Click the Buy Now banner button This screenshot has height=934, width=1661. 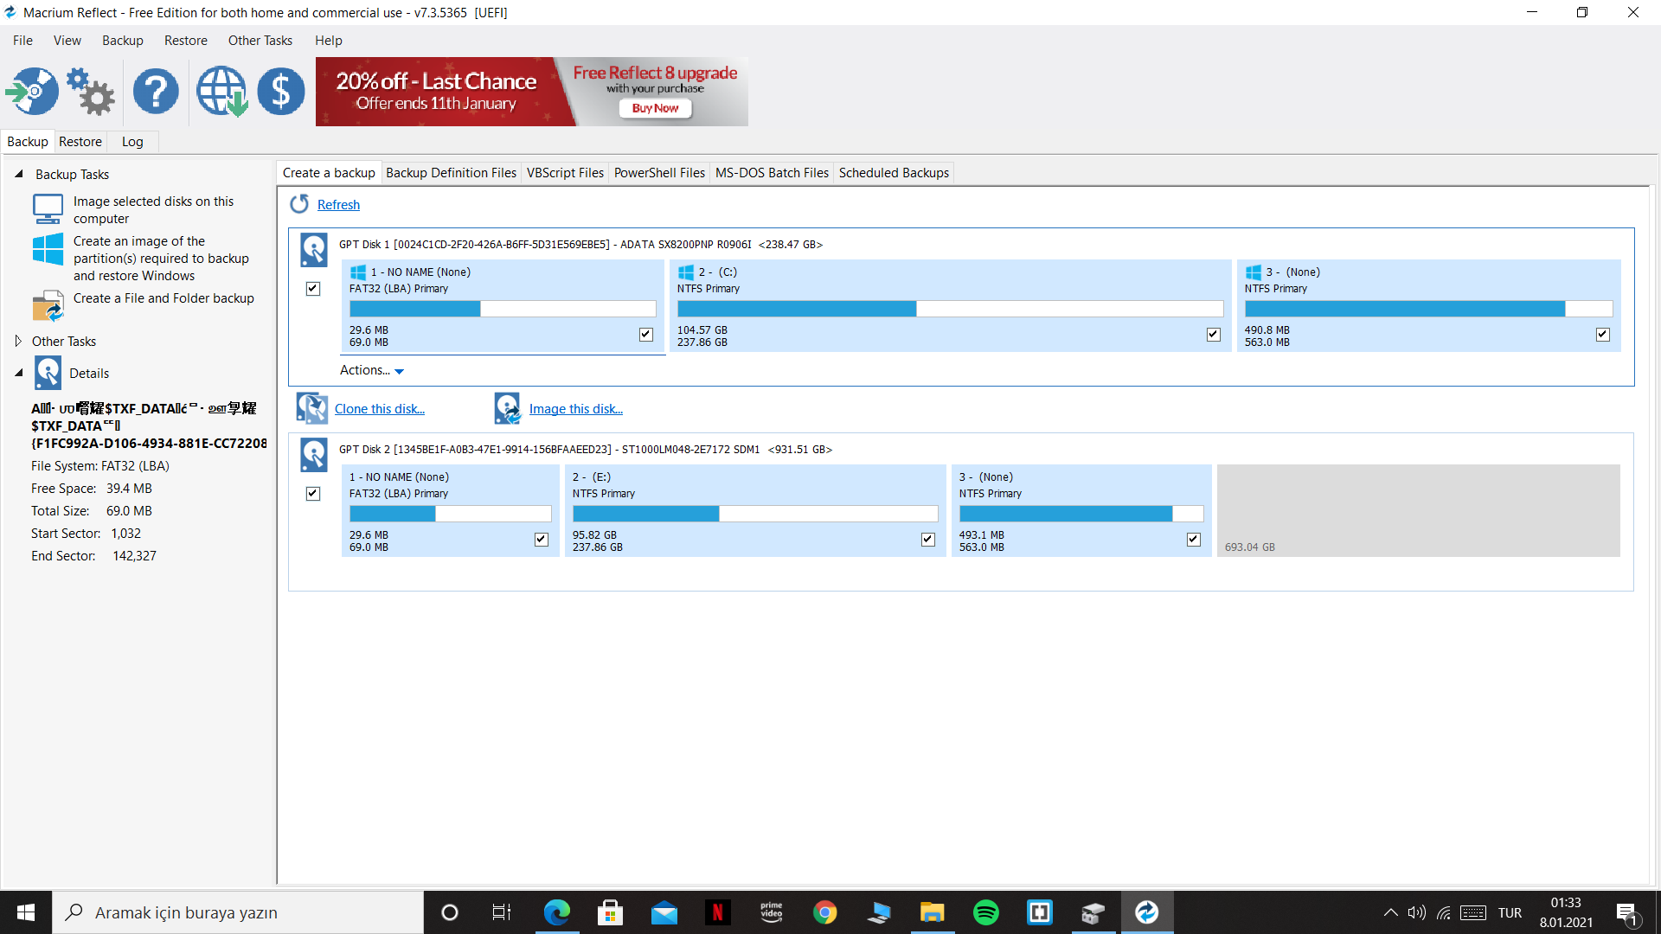(655, 108)
